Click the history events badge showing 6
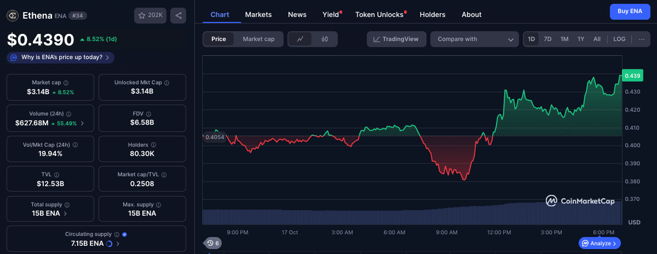 (x=212, y=243)
